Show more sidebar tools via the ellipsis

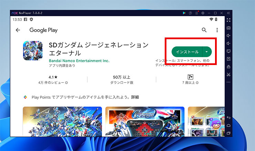click(x=228, y=82)
